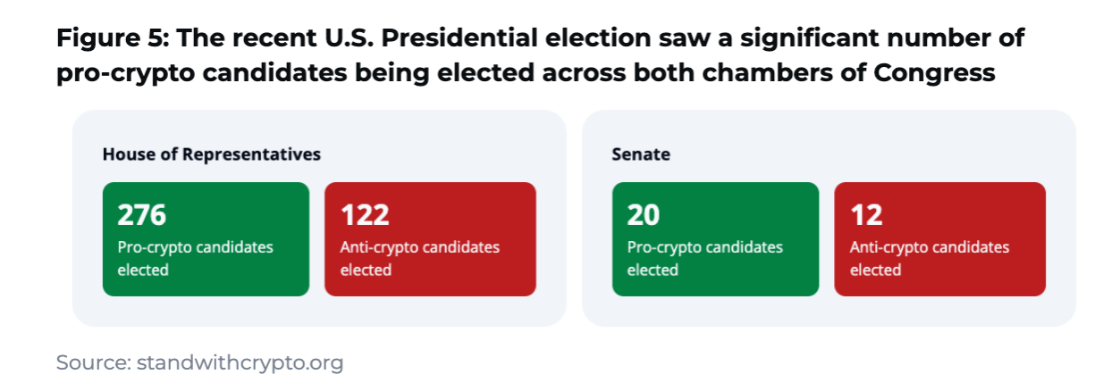Click the Senate heading
1103x391 pixels.
point(641,154)
